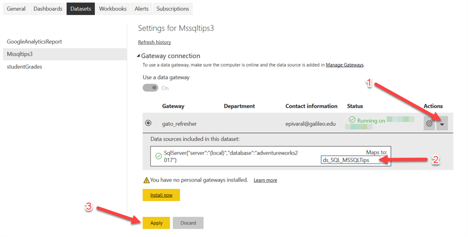The height and width of the screenshot is (237, 468).
Task: Switch to the Dashboards tab
Action: coord(48,9)
